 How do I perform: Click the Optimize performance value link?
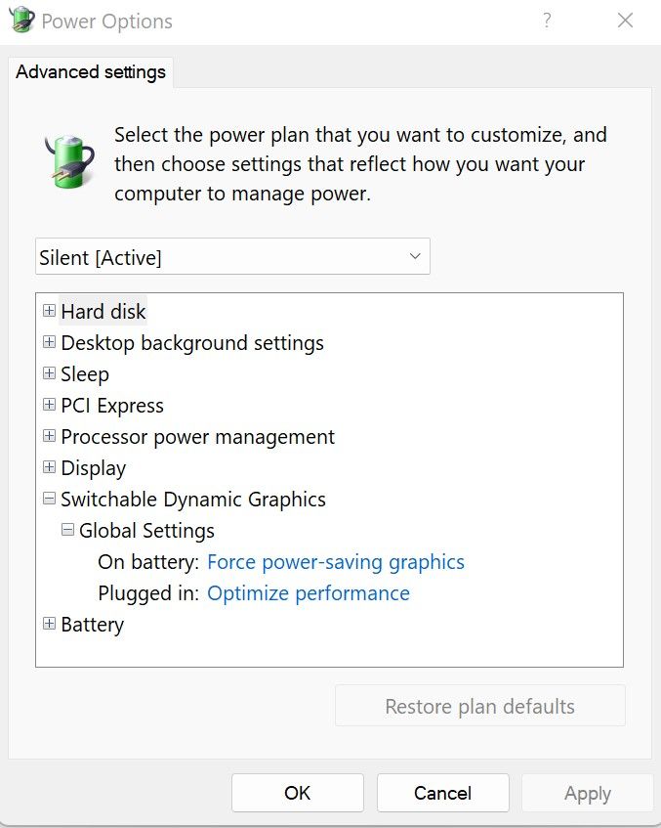309,593
